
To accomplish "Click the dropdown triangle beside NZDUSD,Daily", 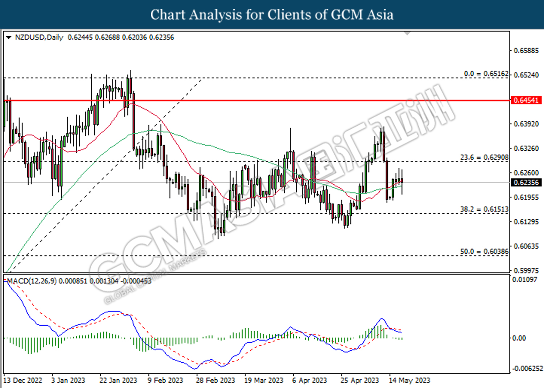I will tap(9, 37).
